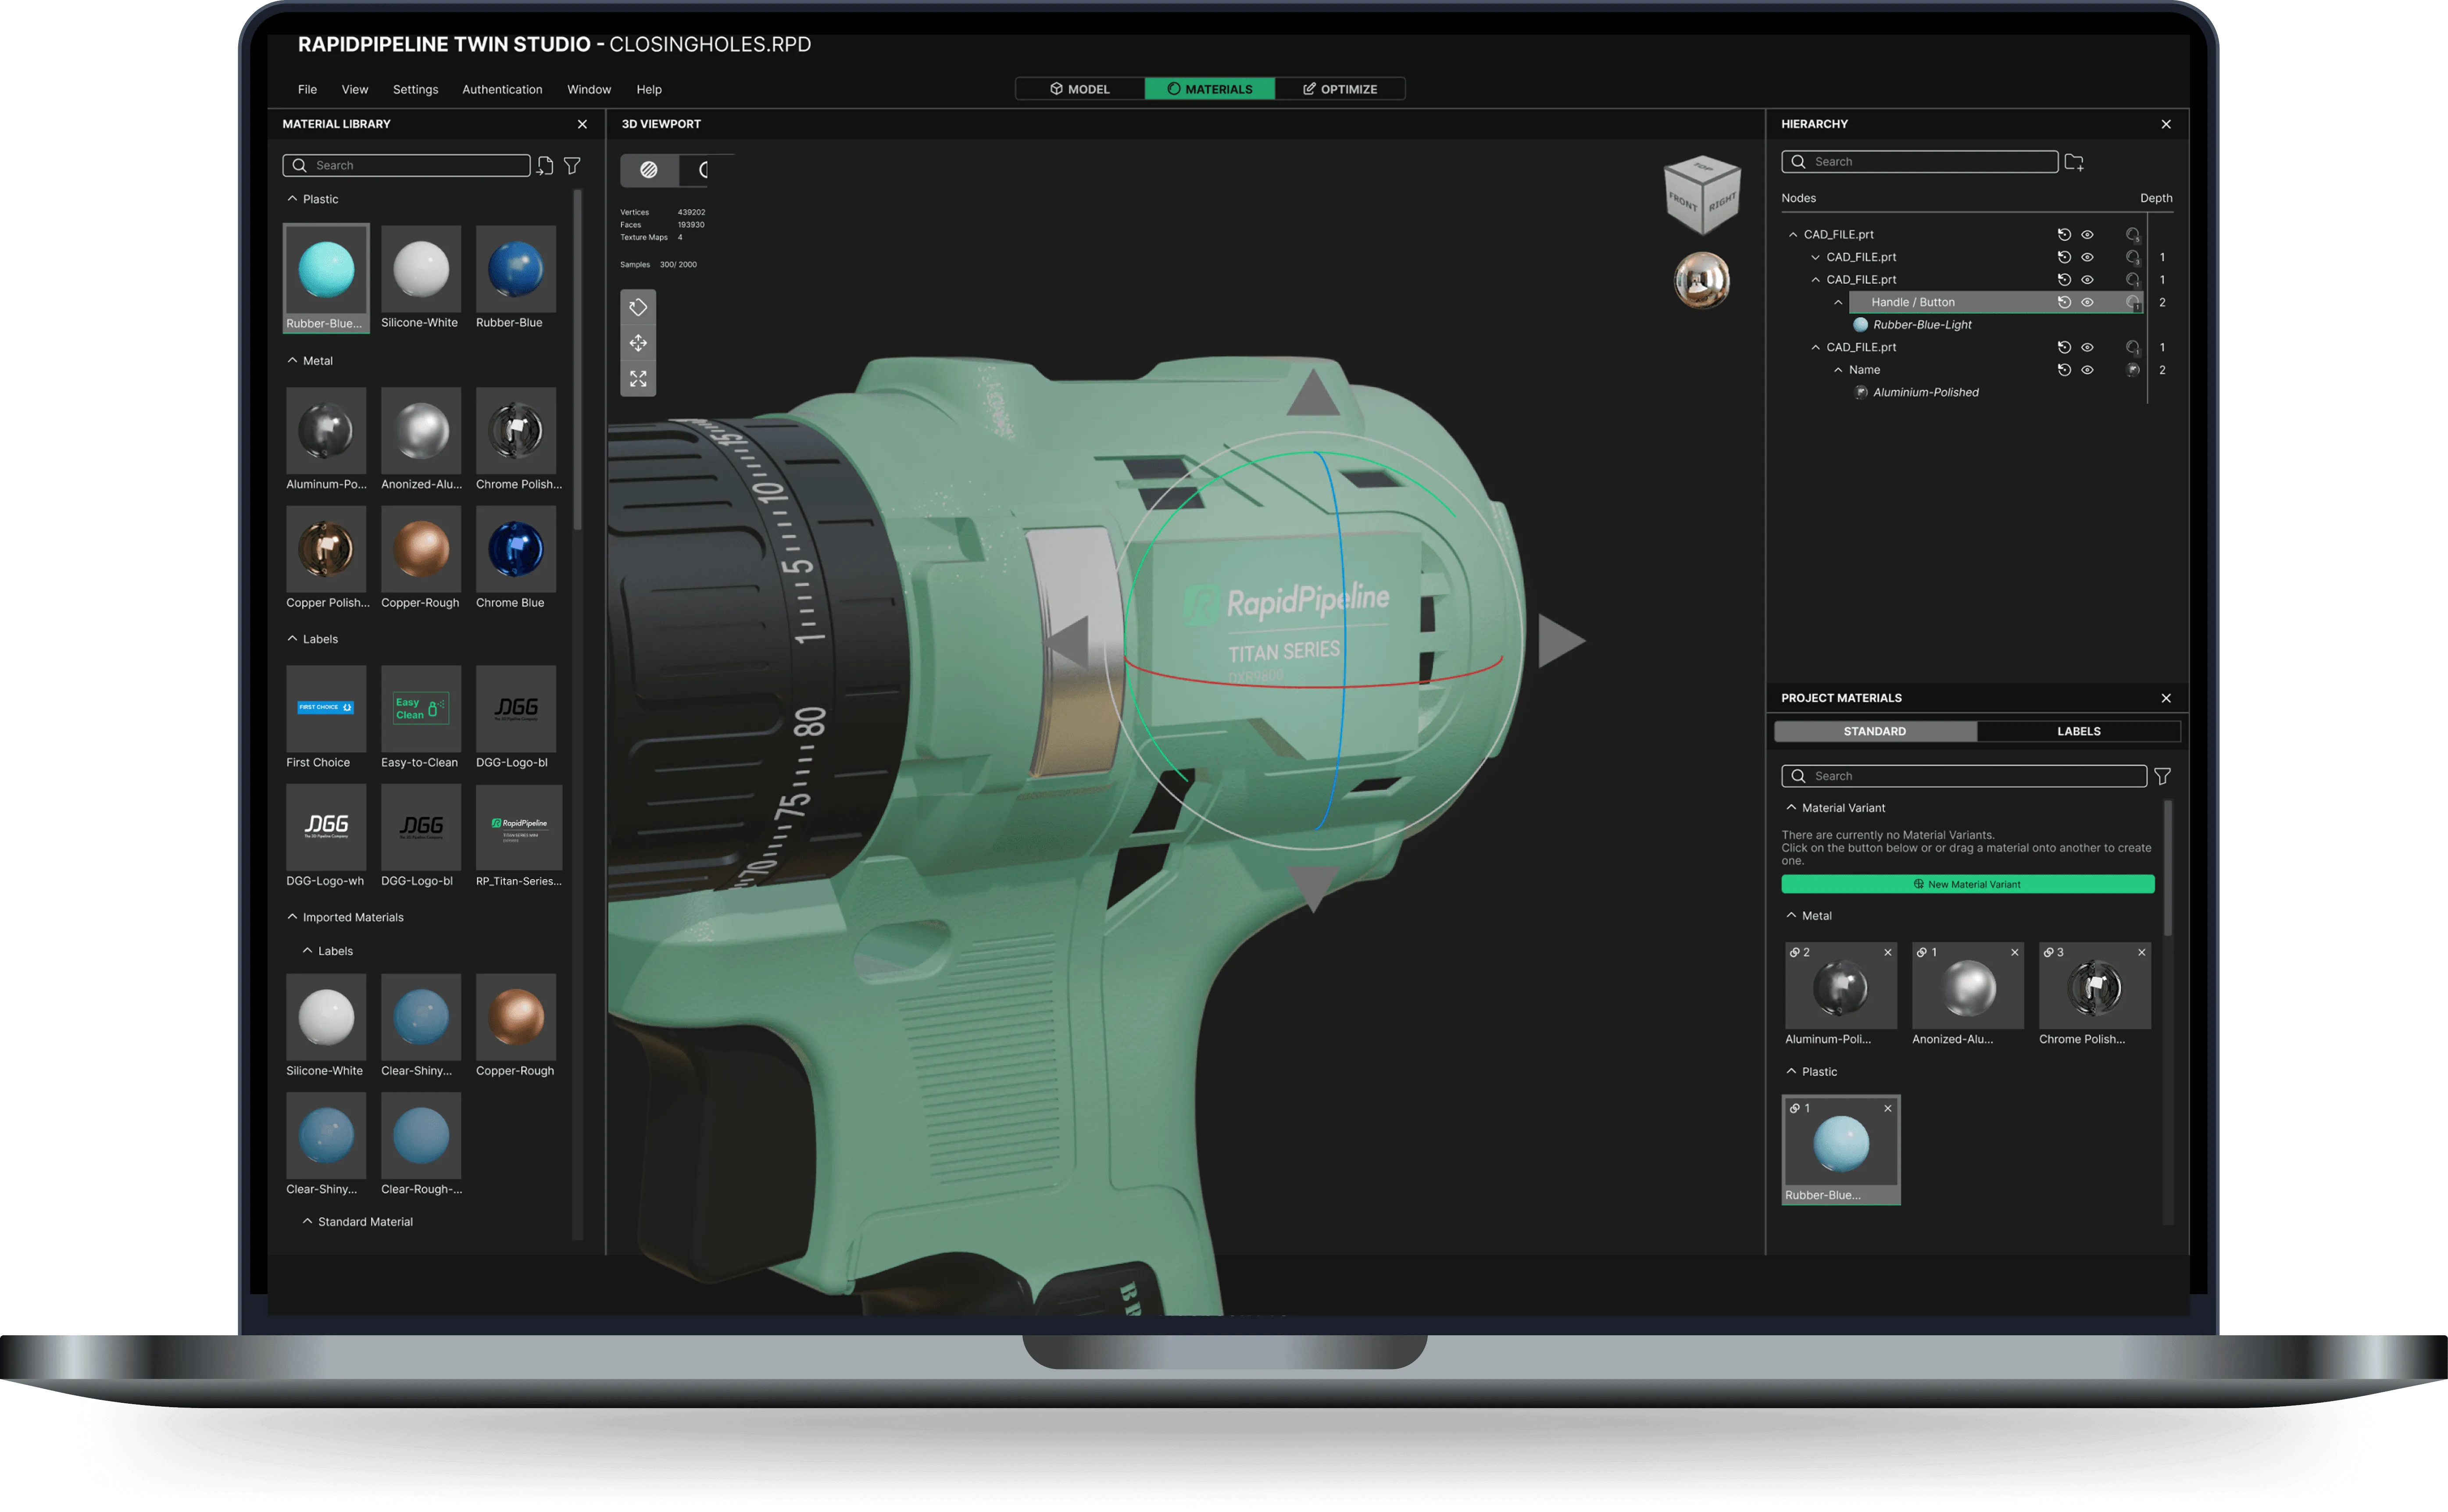Click the right-pointing gizmo arrow in viewport
This screenshot has width=2448, height=1512.
click(x=1560, y=641)
